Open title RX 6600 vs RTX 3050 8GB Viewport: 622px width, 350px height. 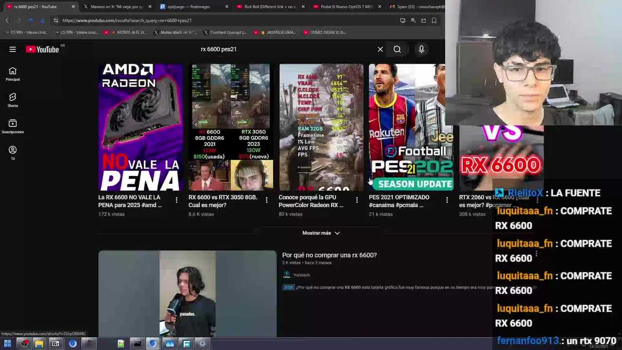point(223,201)
